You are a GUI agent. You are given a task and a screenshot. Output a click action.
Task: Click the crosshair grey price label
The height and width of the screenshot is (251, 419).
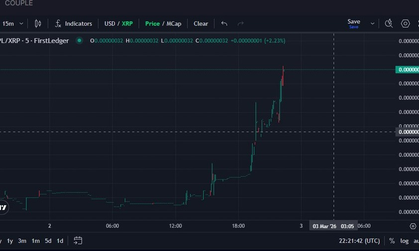tap(407, 132)
